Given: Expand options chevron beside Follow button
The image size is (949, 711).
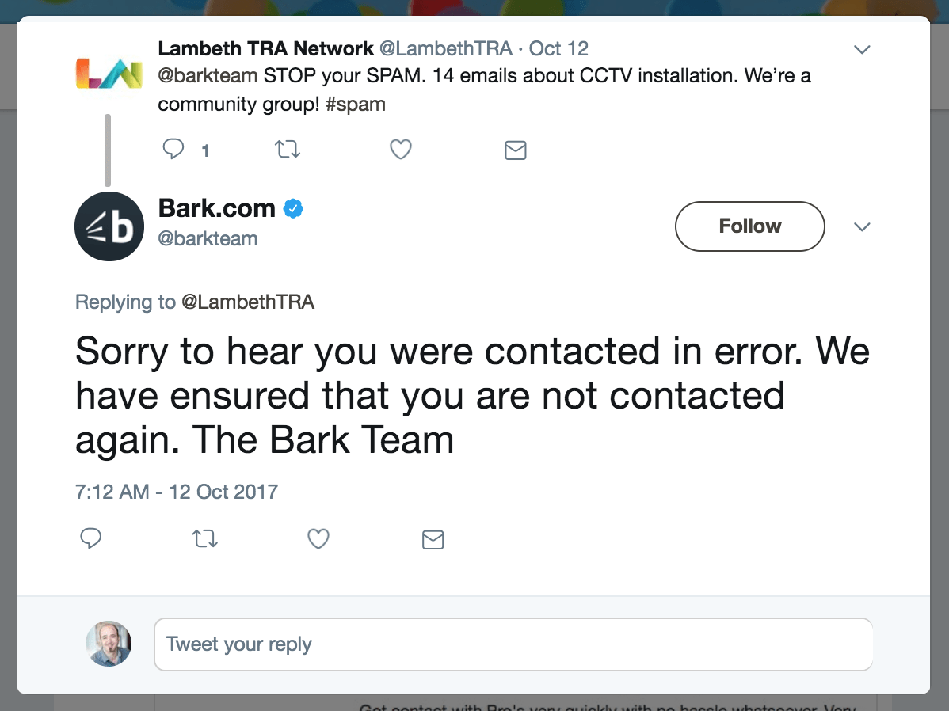Looking at the screenshot, I should [x=862, y=227].
